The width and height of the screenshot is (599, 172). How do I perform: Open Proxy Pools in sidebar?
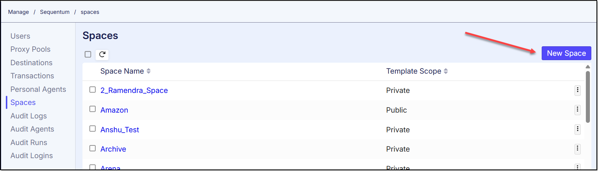(x=30, y=49)
